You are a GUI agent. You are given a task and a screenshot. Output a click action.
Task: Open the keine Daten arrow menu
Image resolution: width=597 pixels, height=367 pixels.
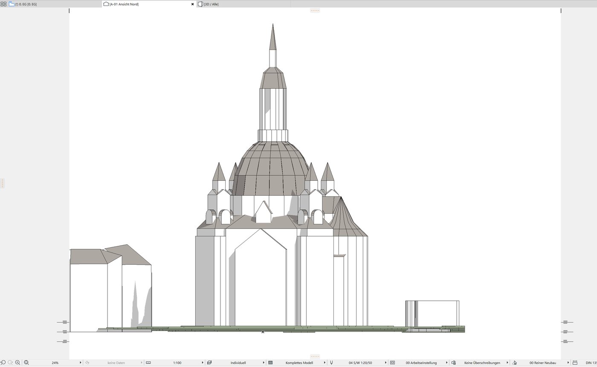pyautogui.click(x=142, y=363)
